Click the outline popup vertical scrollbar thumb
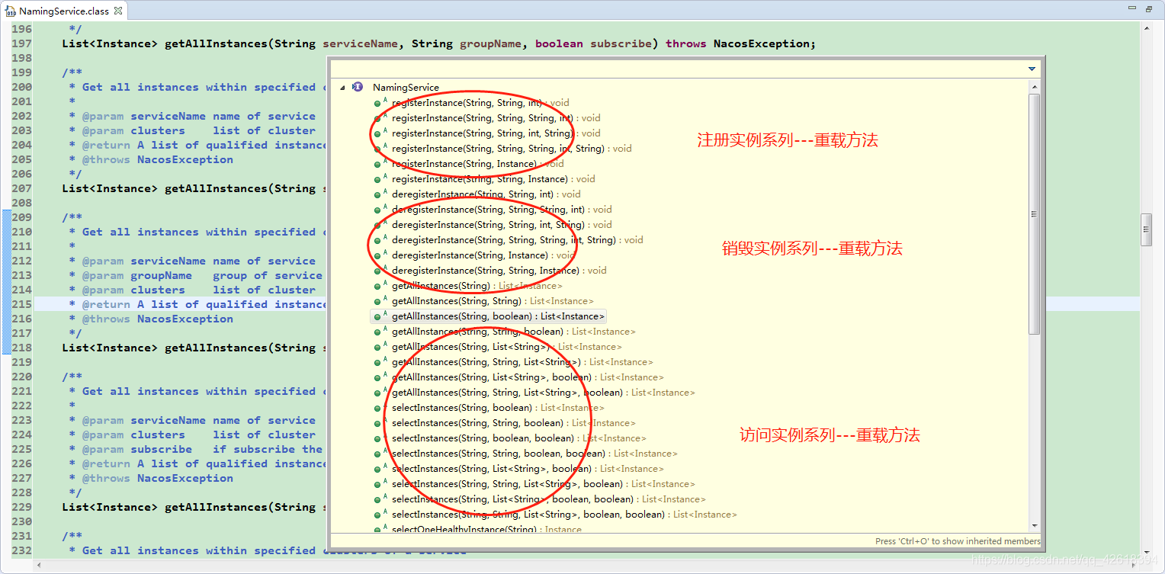Image resolution: width=1165 pixels, height=574 pixels. pyautogui.click(x=1035, y=213)
